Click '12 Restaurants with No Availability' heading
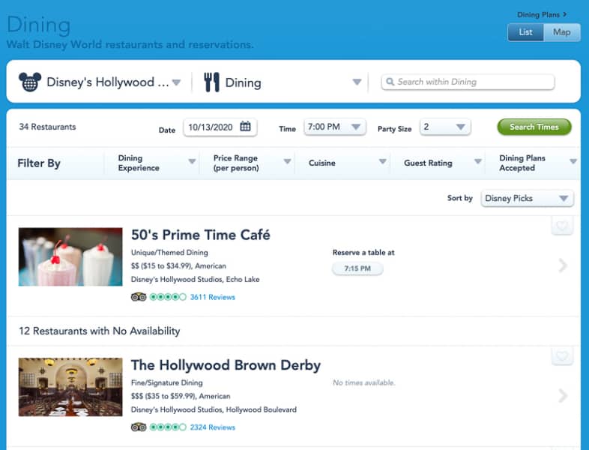This screenshot has height=450, width=589. point(99,331)
